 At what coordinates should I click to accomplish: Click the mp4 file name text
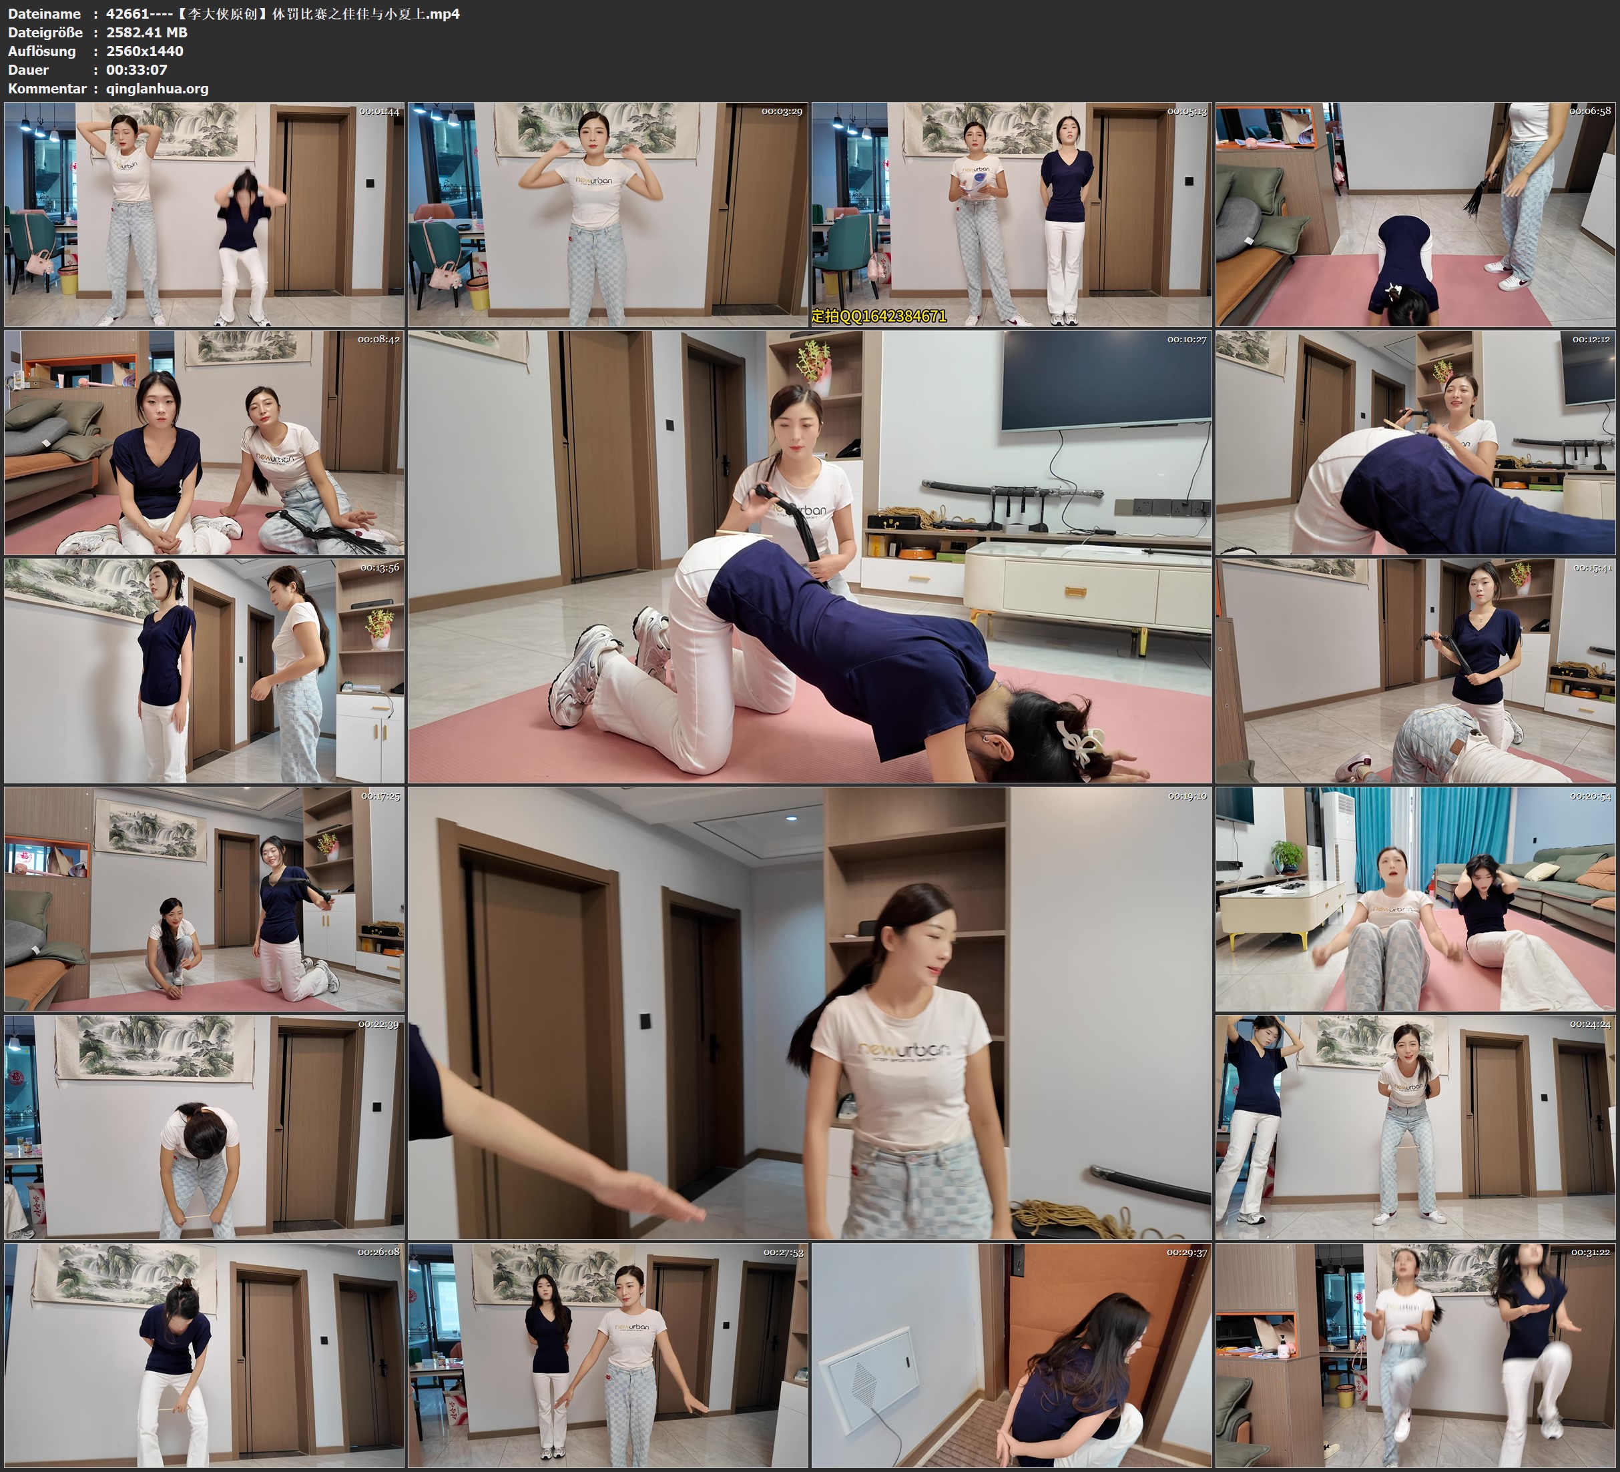(283, 13)
